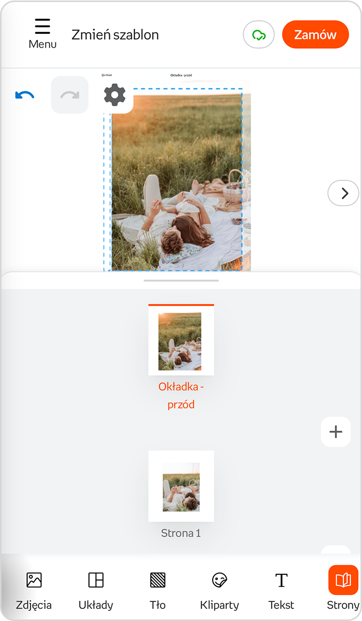Click the grey pages panel handle
This screenshot has width=362, height=621.
click(181, 280)
